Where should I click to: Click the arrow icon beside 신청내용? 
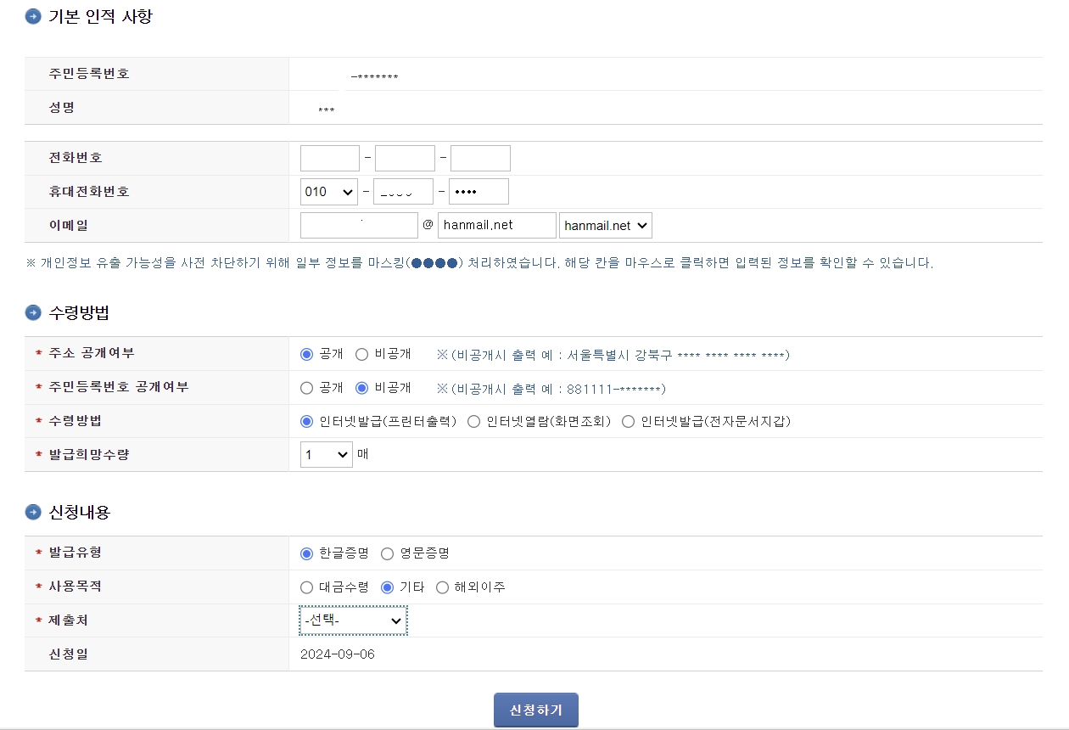point(31,512)
